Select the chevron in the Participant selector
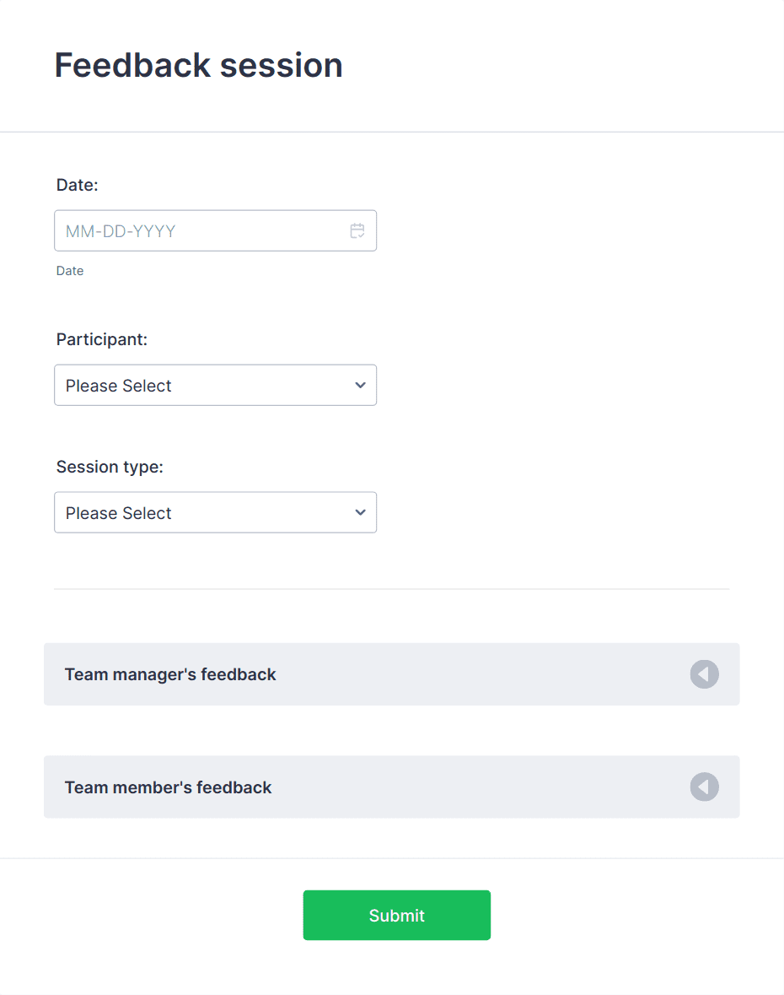The image size is (784, 995). point(360,385)
